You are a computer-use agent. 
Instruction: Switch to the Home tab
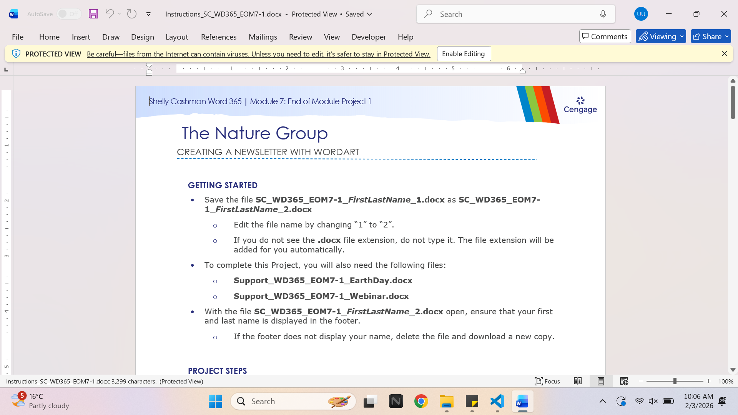click(x=49, y=37)
